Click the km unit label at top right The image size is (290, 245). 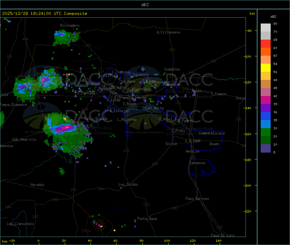pos(252,14)
